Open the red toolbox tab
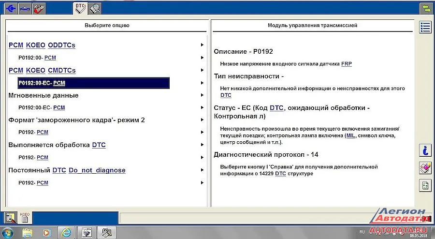 tap(39, 9)
